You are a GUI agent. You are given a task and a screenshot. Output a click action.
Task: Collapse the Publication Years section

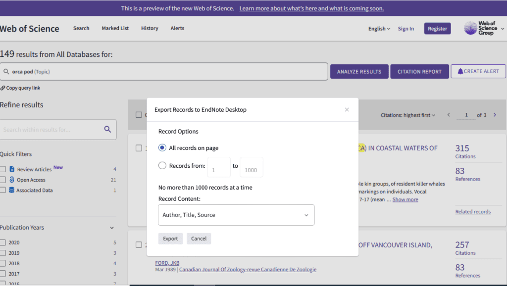[x=112, y=228]
